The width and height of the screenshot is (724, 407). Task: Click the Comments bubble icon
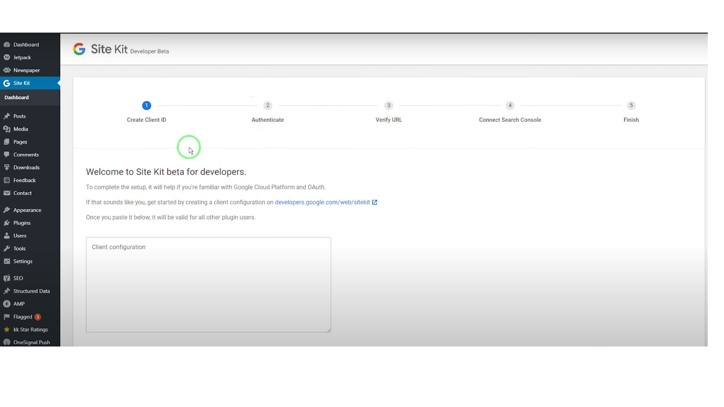coord(7,155)
